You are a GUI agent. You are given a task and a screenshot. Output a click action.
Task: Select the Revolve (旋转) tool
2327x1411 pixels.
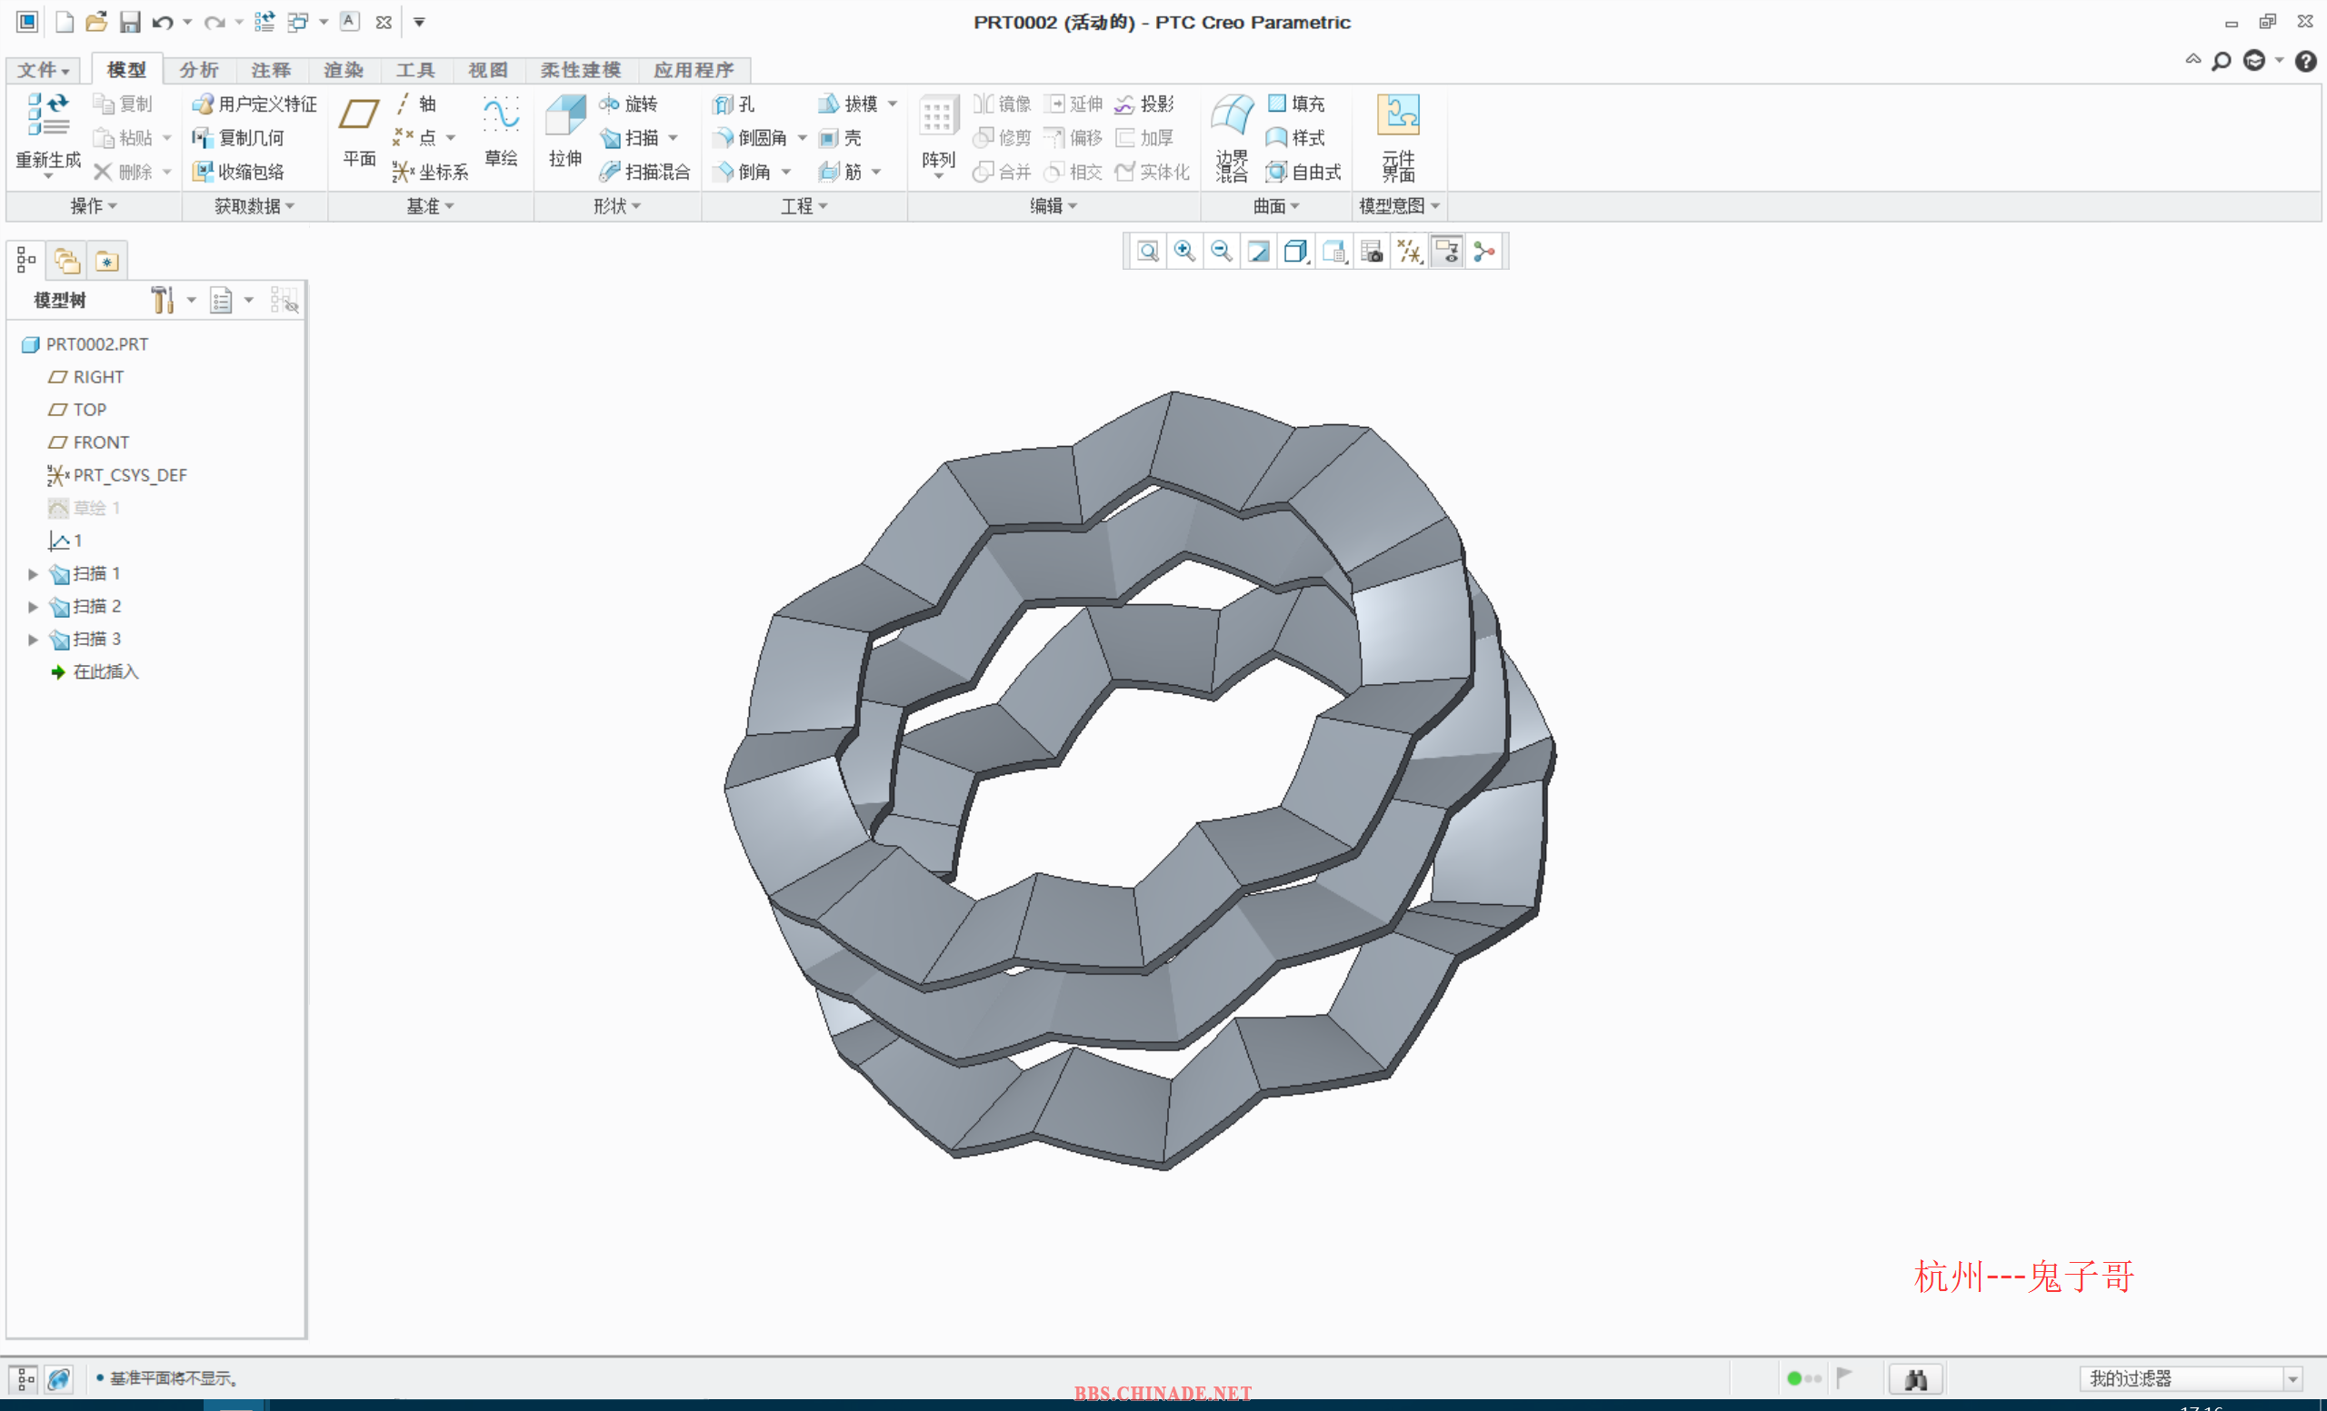(629, 104)
